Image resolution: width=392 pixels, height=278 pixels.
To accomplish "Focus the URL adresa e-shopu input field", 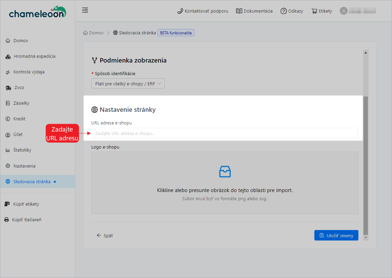I will tap(225, 133).
